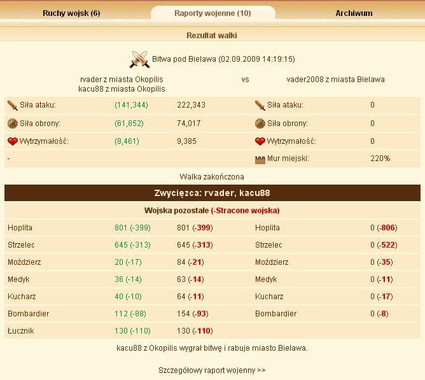425x380 pixels.
Task: Click the crossed swords battle icon
Action: coord(139,59)
